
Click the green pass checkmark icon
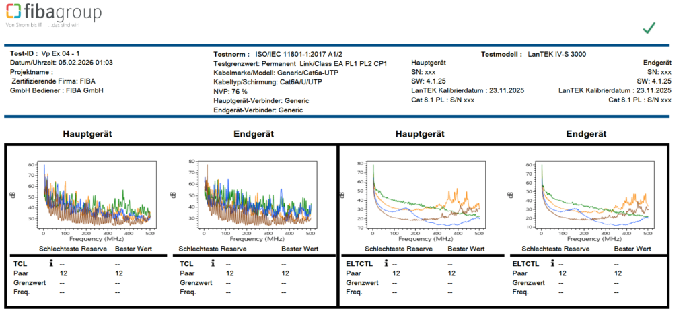(x=649, y=28)
